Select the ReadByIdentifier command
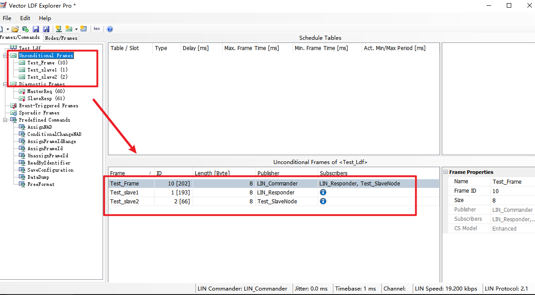The width and height of the screenshot is (535, 295). coord(49,163)
